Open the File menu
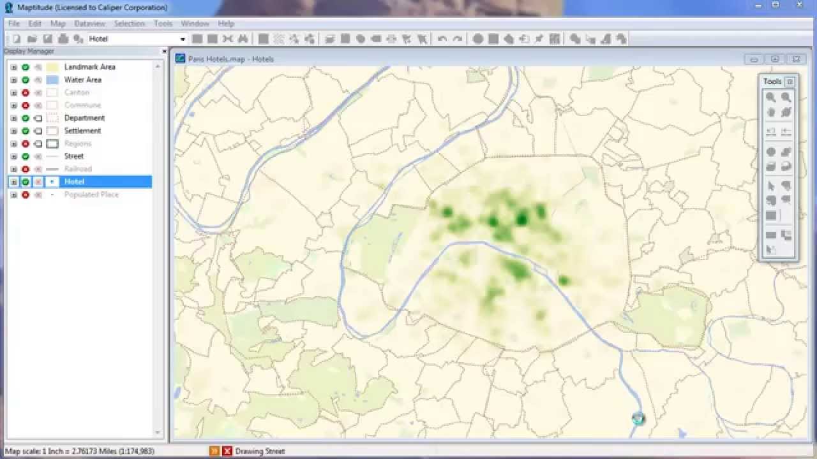 pyautogui.click(x=14, y=24)
